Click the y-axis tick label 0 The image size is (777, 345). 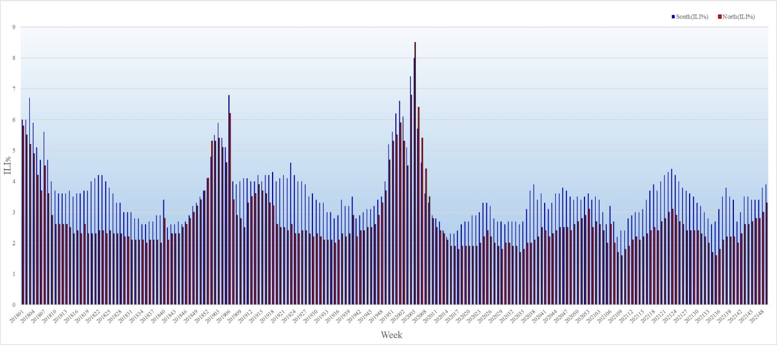[x=13, y=305]
